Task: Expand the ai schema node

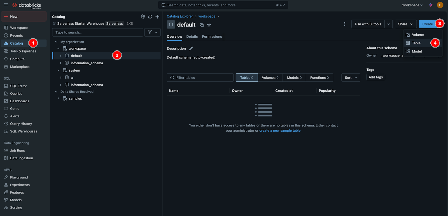Action: (x=60, y=77)
